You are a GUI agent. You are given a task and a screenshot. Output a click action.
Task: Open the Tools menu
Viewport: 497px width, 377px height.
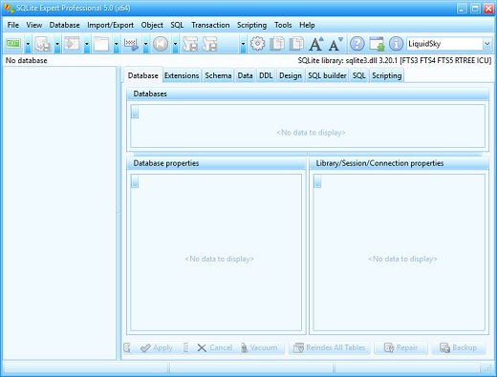pos(283,25)
